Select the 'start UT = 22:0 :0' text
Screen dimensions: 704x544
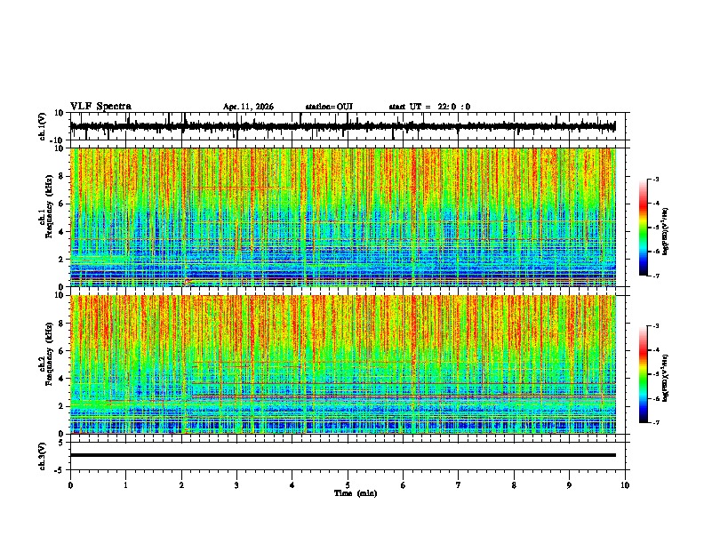point(429,107)
